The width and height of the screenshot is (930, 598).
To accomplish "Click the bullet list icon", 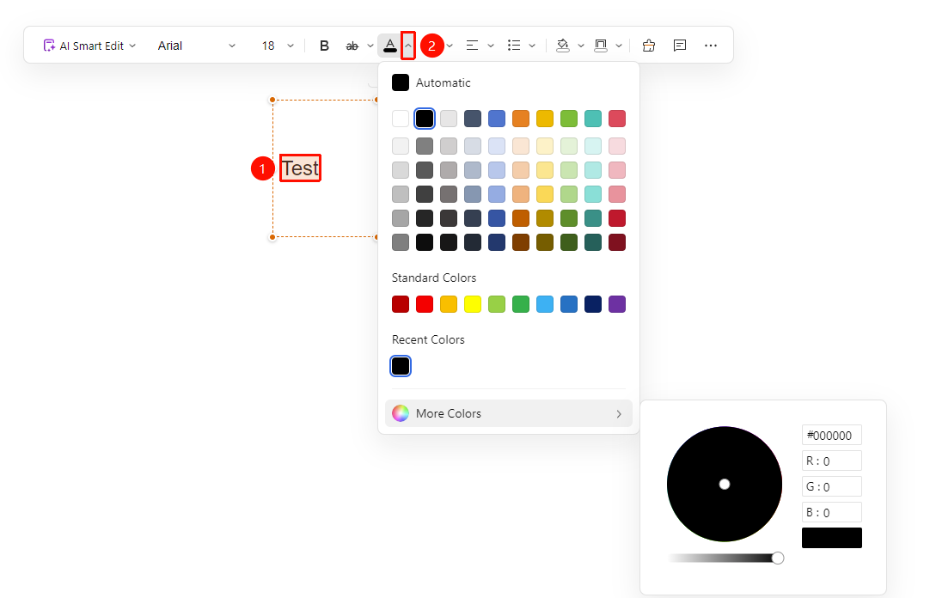I will pyautogui.click(x=514, y=46).
